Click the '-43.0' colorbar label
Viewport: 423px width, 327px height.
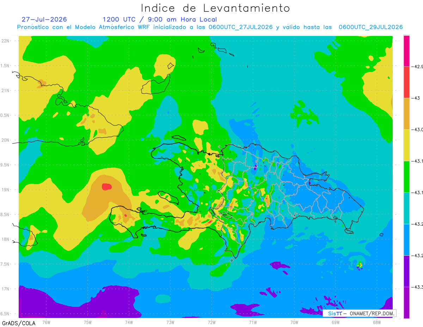417,129
